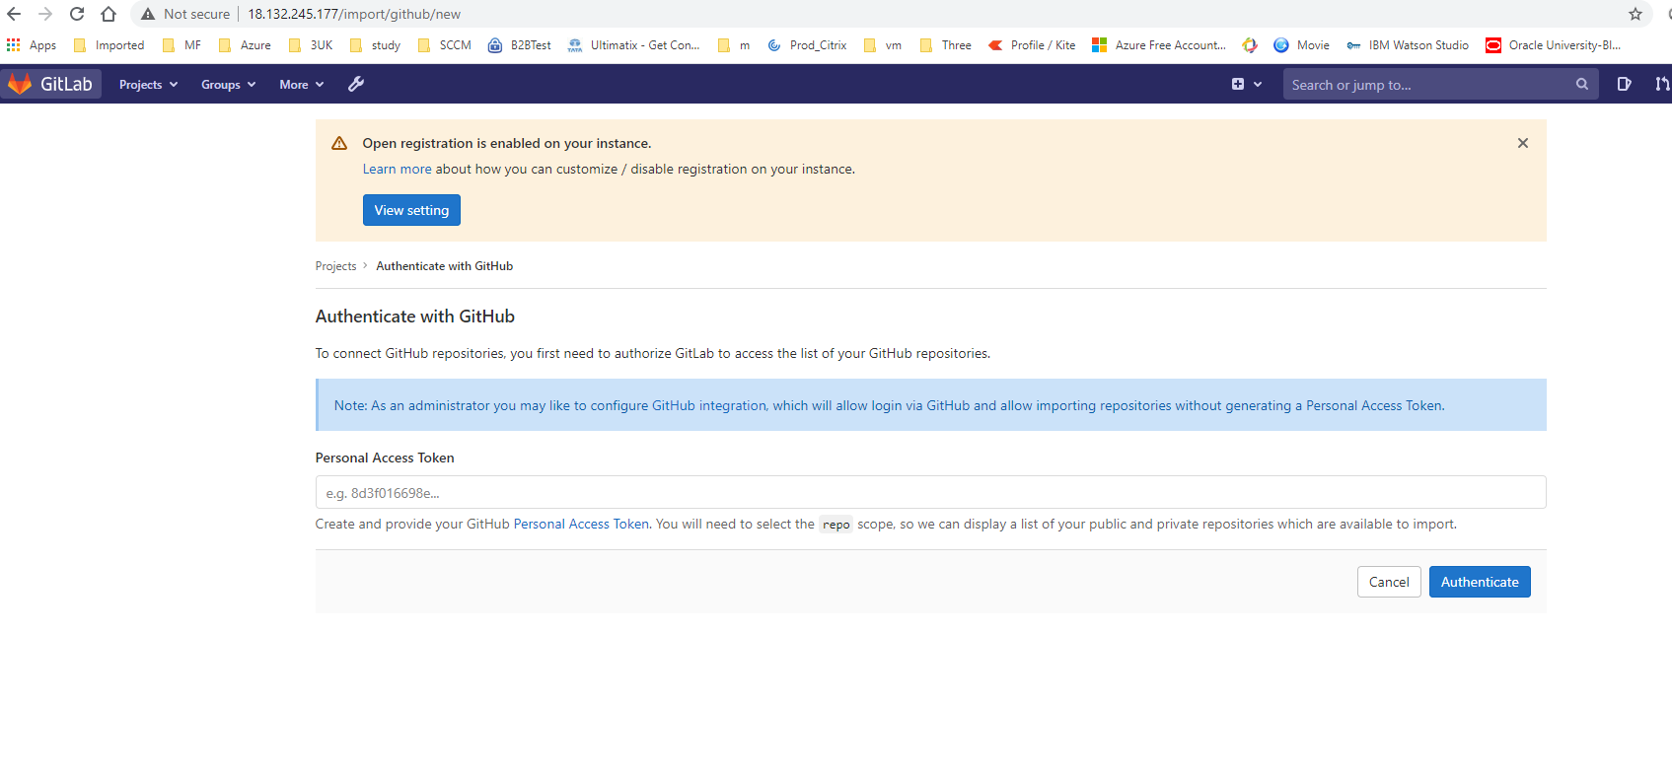The image size is (1672, 776).
Task: Click the Personal Access Token input
Action: point(930,492)
